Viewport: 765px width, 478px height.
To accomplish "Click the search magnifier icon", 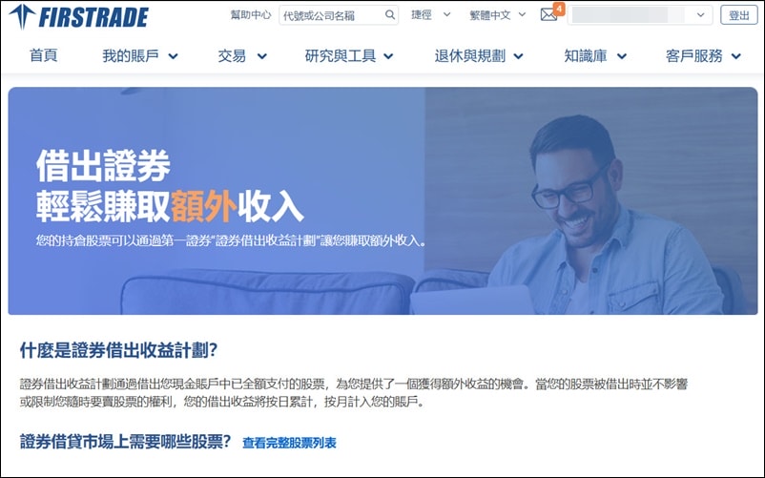I will click(389, 15).
